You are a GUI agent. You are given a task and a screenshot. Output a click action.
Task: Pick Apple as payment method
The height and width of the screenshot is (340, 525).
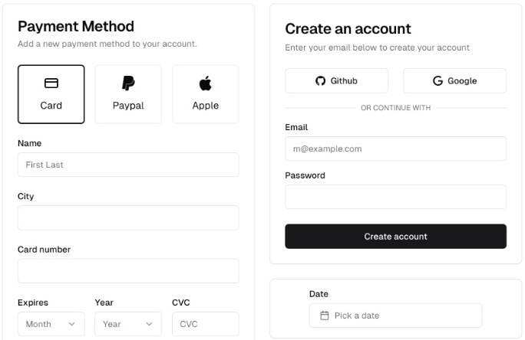(205, 94)
